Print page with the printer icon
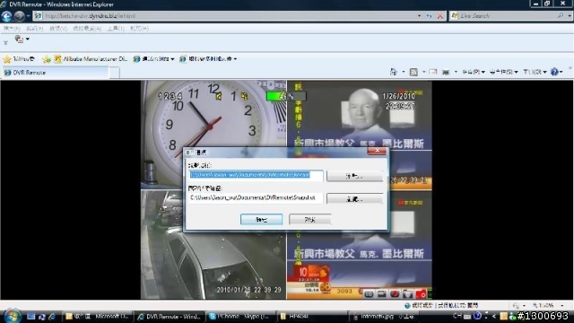 point(446,72)
